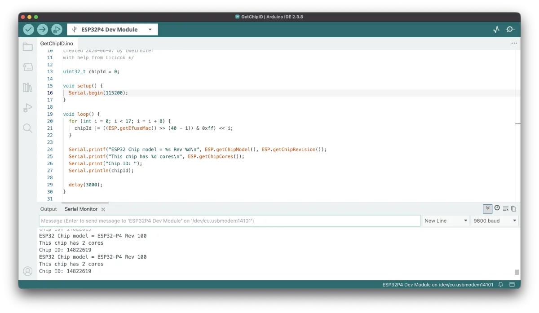Open the Search panel in sidebar

pos(28,128)
